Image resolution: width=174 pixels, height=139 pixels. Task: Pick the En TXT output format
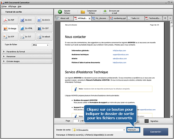tap(27, 37)
